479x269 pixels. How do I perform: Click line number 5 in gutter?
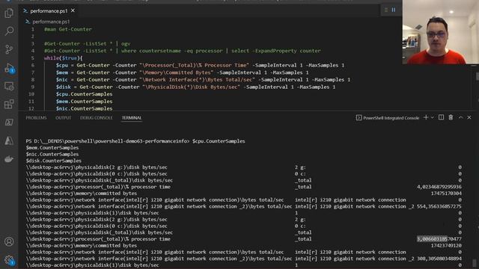click(33, 58)
